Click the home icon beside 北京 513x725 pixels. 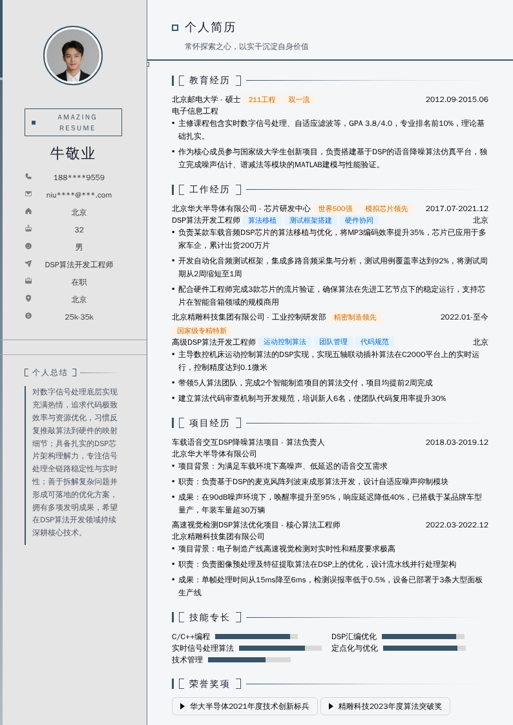click(28, 211)
